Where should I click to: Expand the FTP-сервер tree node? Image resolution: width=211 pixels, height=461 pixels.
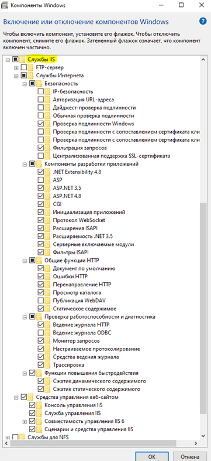[16, 67]
